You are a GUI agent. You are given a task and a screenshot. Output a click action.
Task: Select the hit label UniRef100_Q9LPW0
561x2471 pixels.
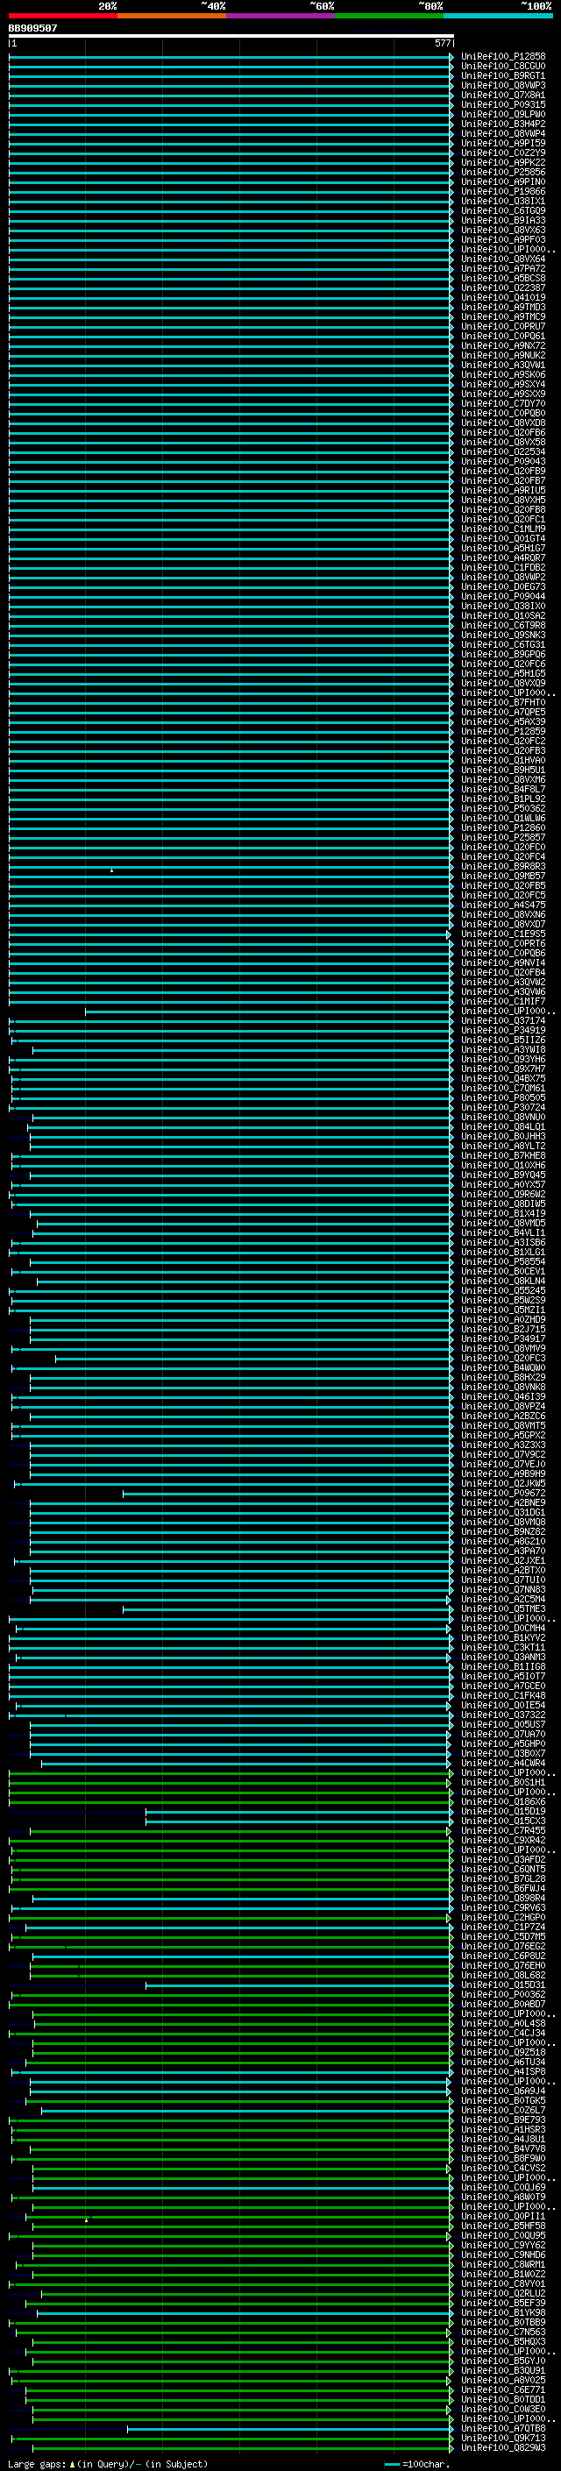(x=503, y=114)
